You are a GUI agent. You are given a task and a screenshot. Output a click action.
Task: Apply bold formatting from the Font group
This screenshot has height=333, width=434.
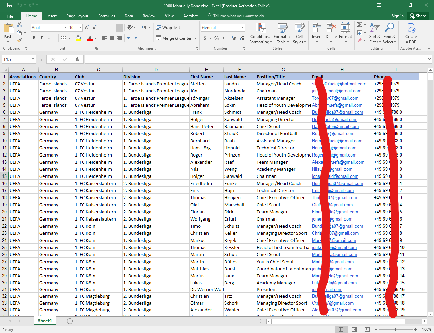point(34,38)
